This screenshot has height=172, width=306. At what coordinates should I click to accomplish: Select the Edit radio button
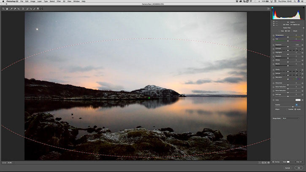pos(286,31)
